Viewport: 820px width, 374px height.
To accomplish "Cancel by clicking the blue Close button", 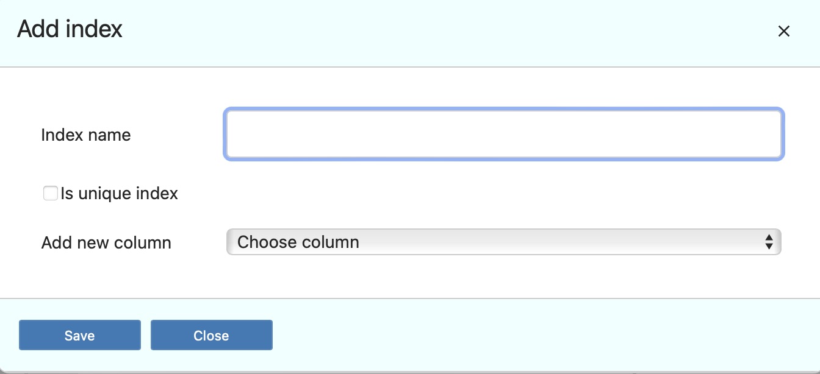I will pos(211,336).
